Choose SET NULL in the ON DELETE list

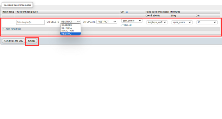point(67,28)
